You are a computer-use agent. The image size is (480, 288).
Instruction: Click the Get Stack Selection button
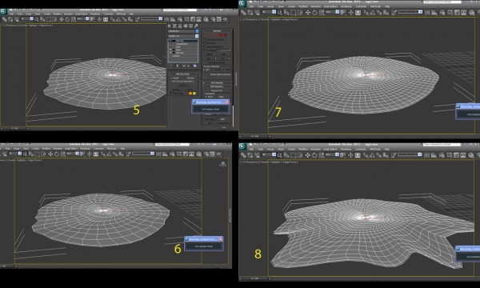[217, 62]
